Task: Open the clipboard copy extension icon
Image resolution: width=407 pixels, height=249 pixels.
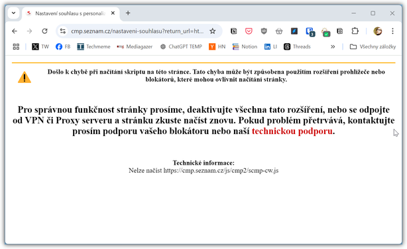Action: point(340,31)
